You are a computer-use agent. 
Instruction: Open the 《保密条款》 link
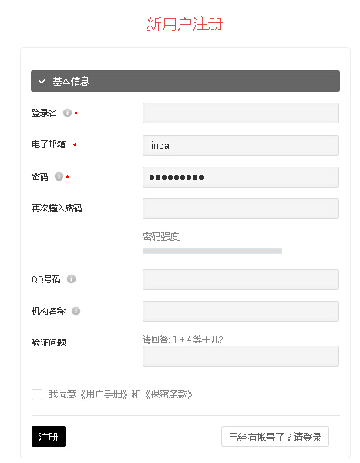tap(169, 394)
